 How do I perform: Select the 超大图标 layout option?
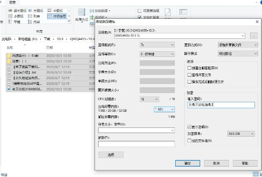17,11
